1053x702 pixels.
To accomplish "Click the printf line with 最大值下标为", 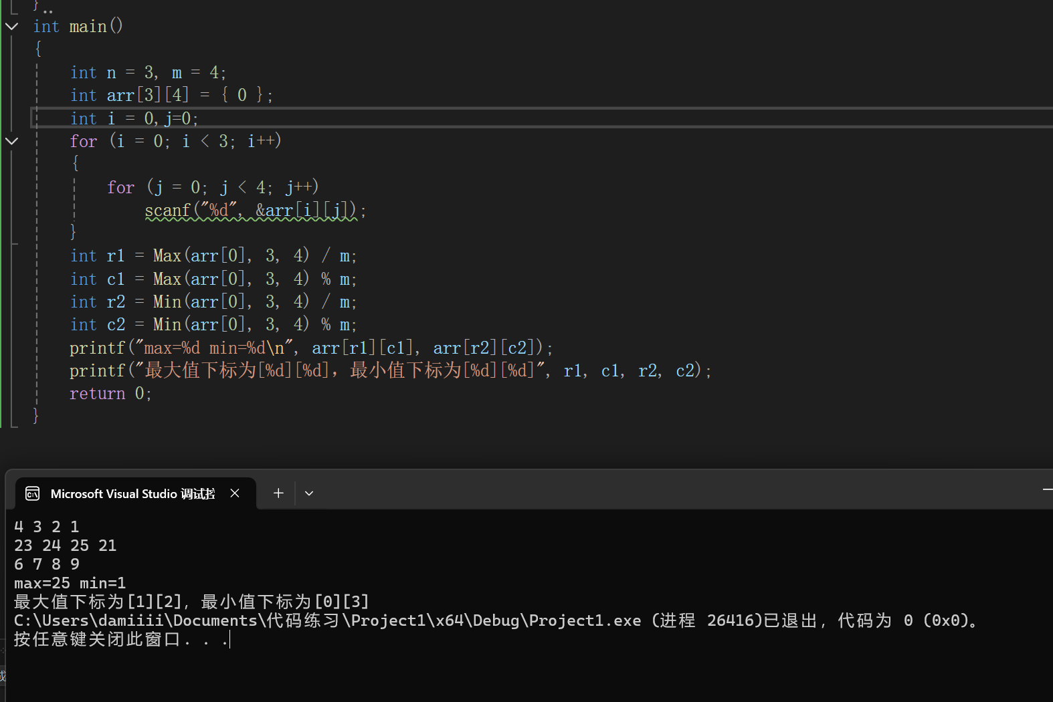I will (391, 370).
